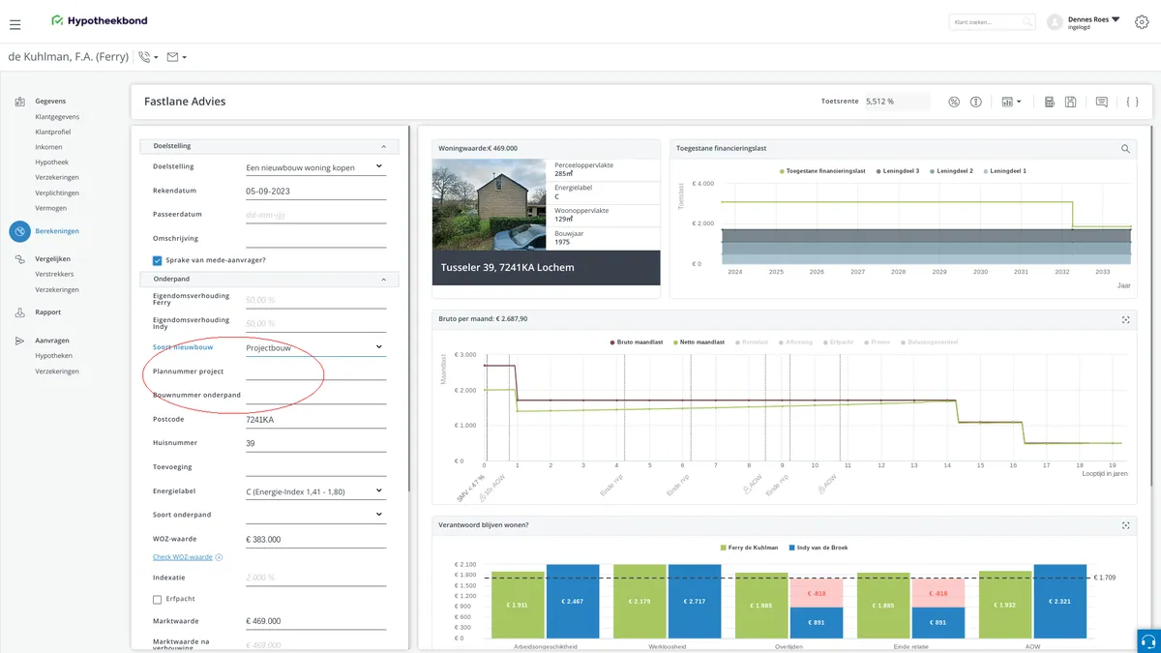
Task: Click the percentage icon in toolbar
Action: coord(954,102)
